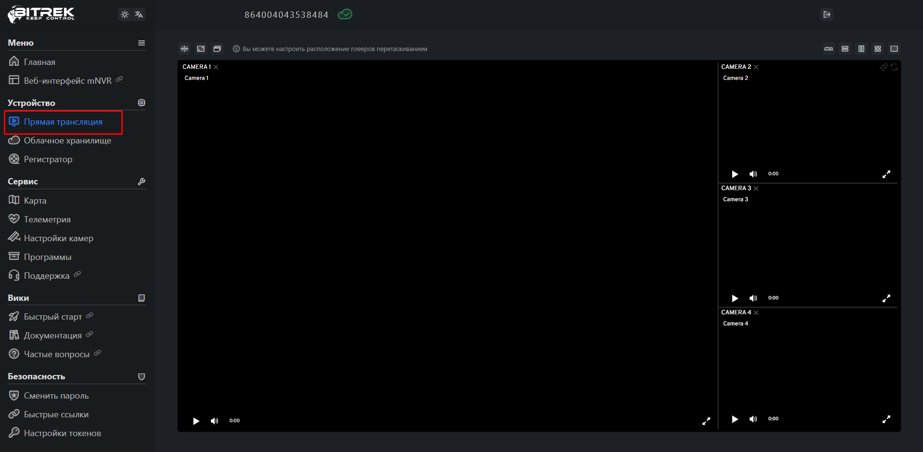Image resolution: width=923 pixels, height=452 pixels.
Task: Click the Camera 4 overlay caption
Action: pyautogui.click(x=735, y=323)
